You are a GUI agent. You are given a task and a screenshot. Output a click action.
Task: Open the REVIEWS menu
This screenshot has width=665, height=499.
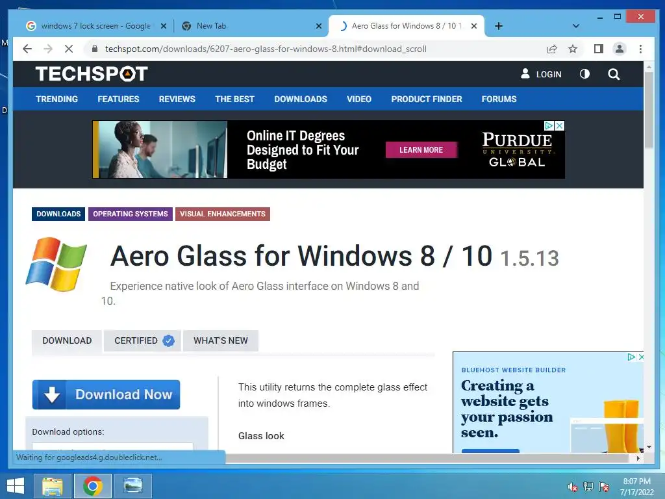tap(177, 99)
